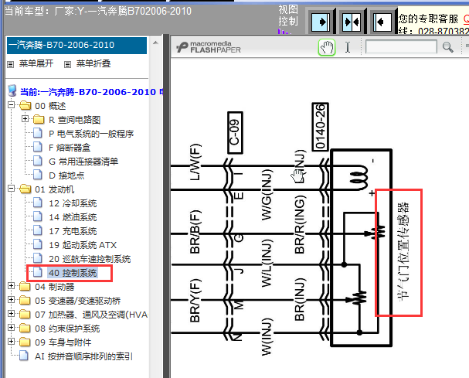Click the document icon for F 熔断器盒
The height and width of the screenshot is (378, 469).
pyautogui.click(x=37, y=147)
